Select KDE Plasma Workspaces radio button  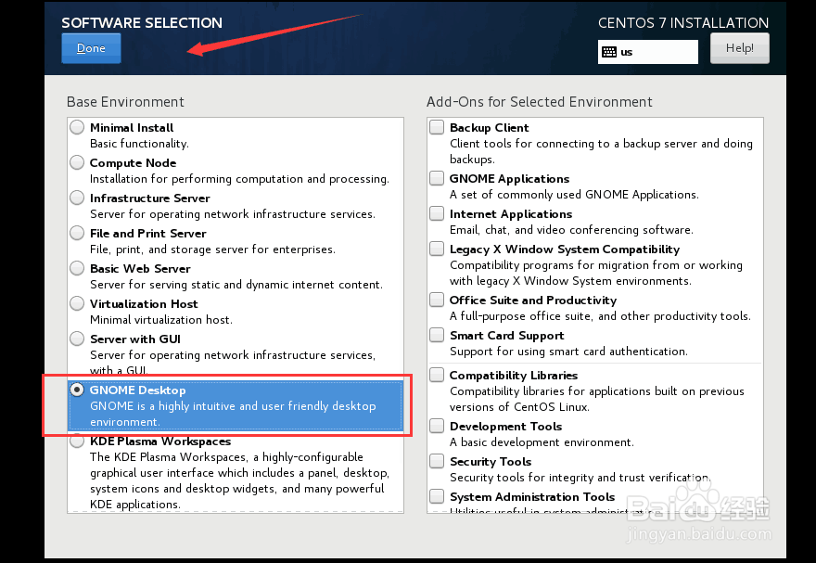(x=77, y=441)
